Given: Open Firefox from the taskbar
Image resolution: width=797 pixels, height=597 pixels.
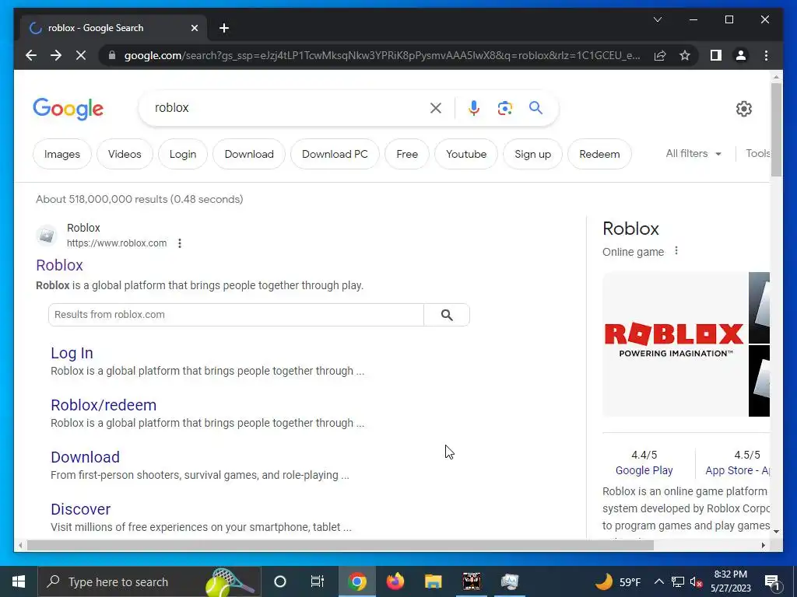Looking at the screenshot, I should (x=395, y=581).
